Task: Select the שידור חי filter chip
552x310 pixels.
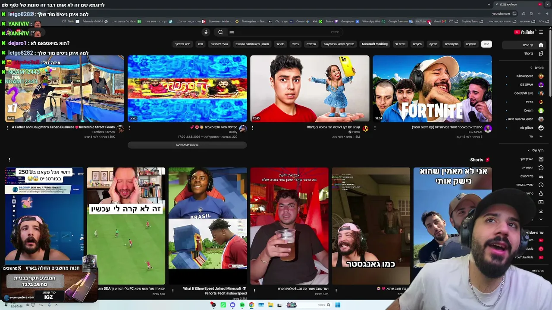Action: click(400, 44)
